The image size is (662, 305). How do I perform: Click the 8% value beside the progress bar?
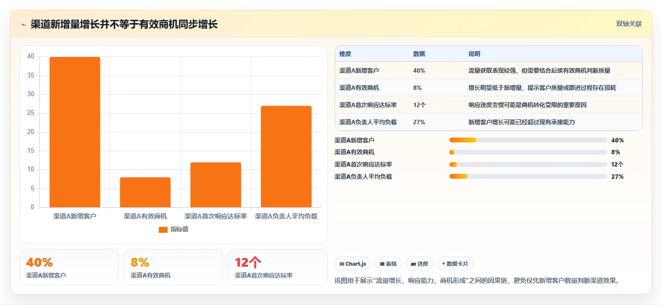pyautogui.click(x=616, y=152)
